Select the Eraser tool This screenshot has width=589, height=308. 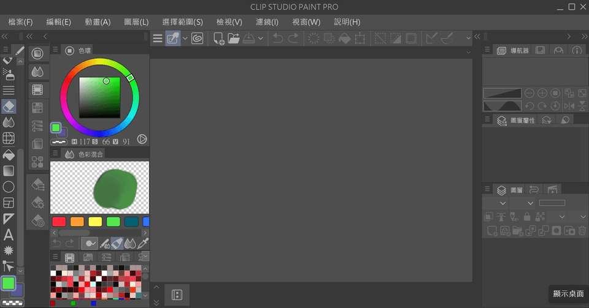pyautogui.click(x=9, y=107)
